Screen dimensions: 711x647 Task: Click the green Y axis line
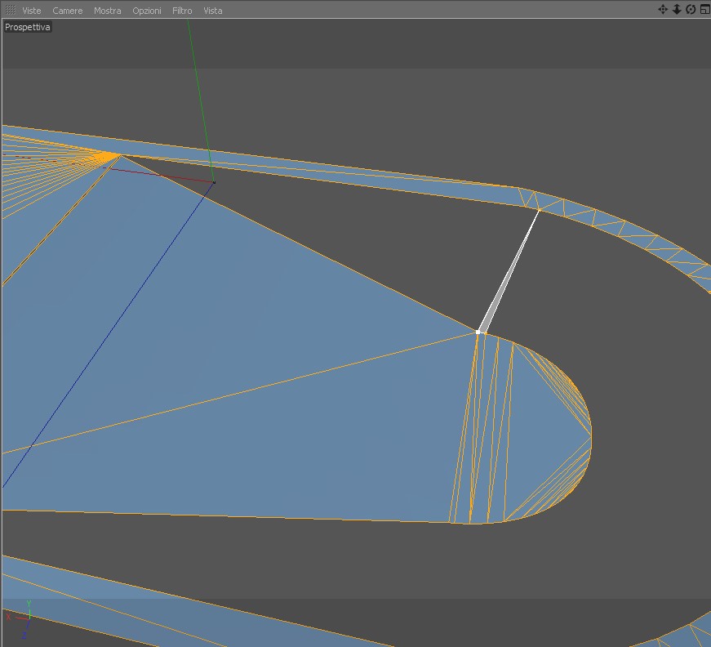(200, 100)
